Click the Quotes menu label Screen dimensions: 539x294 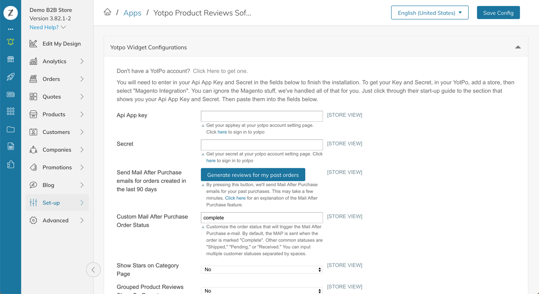point(52,96)
